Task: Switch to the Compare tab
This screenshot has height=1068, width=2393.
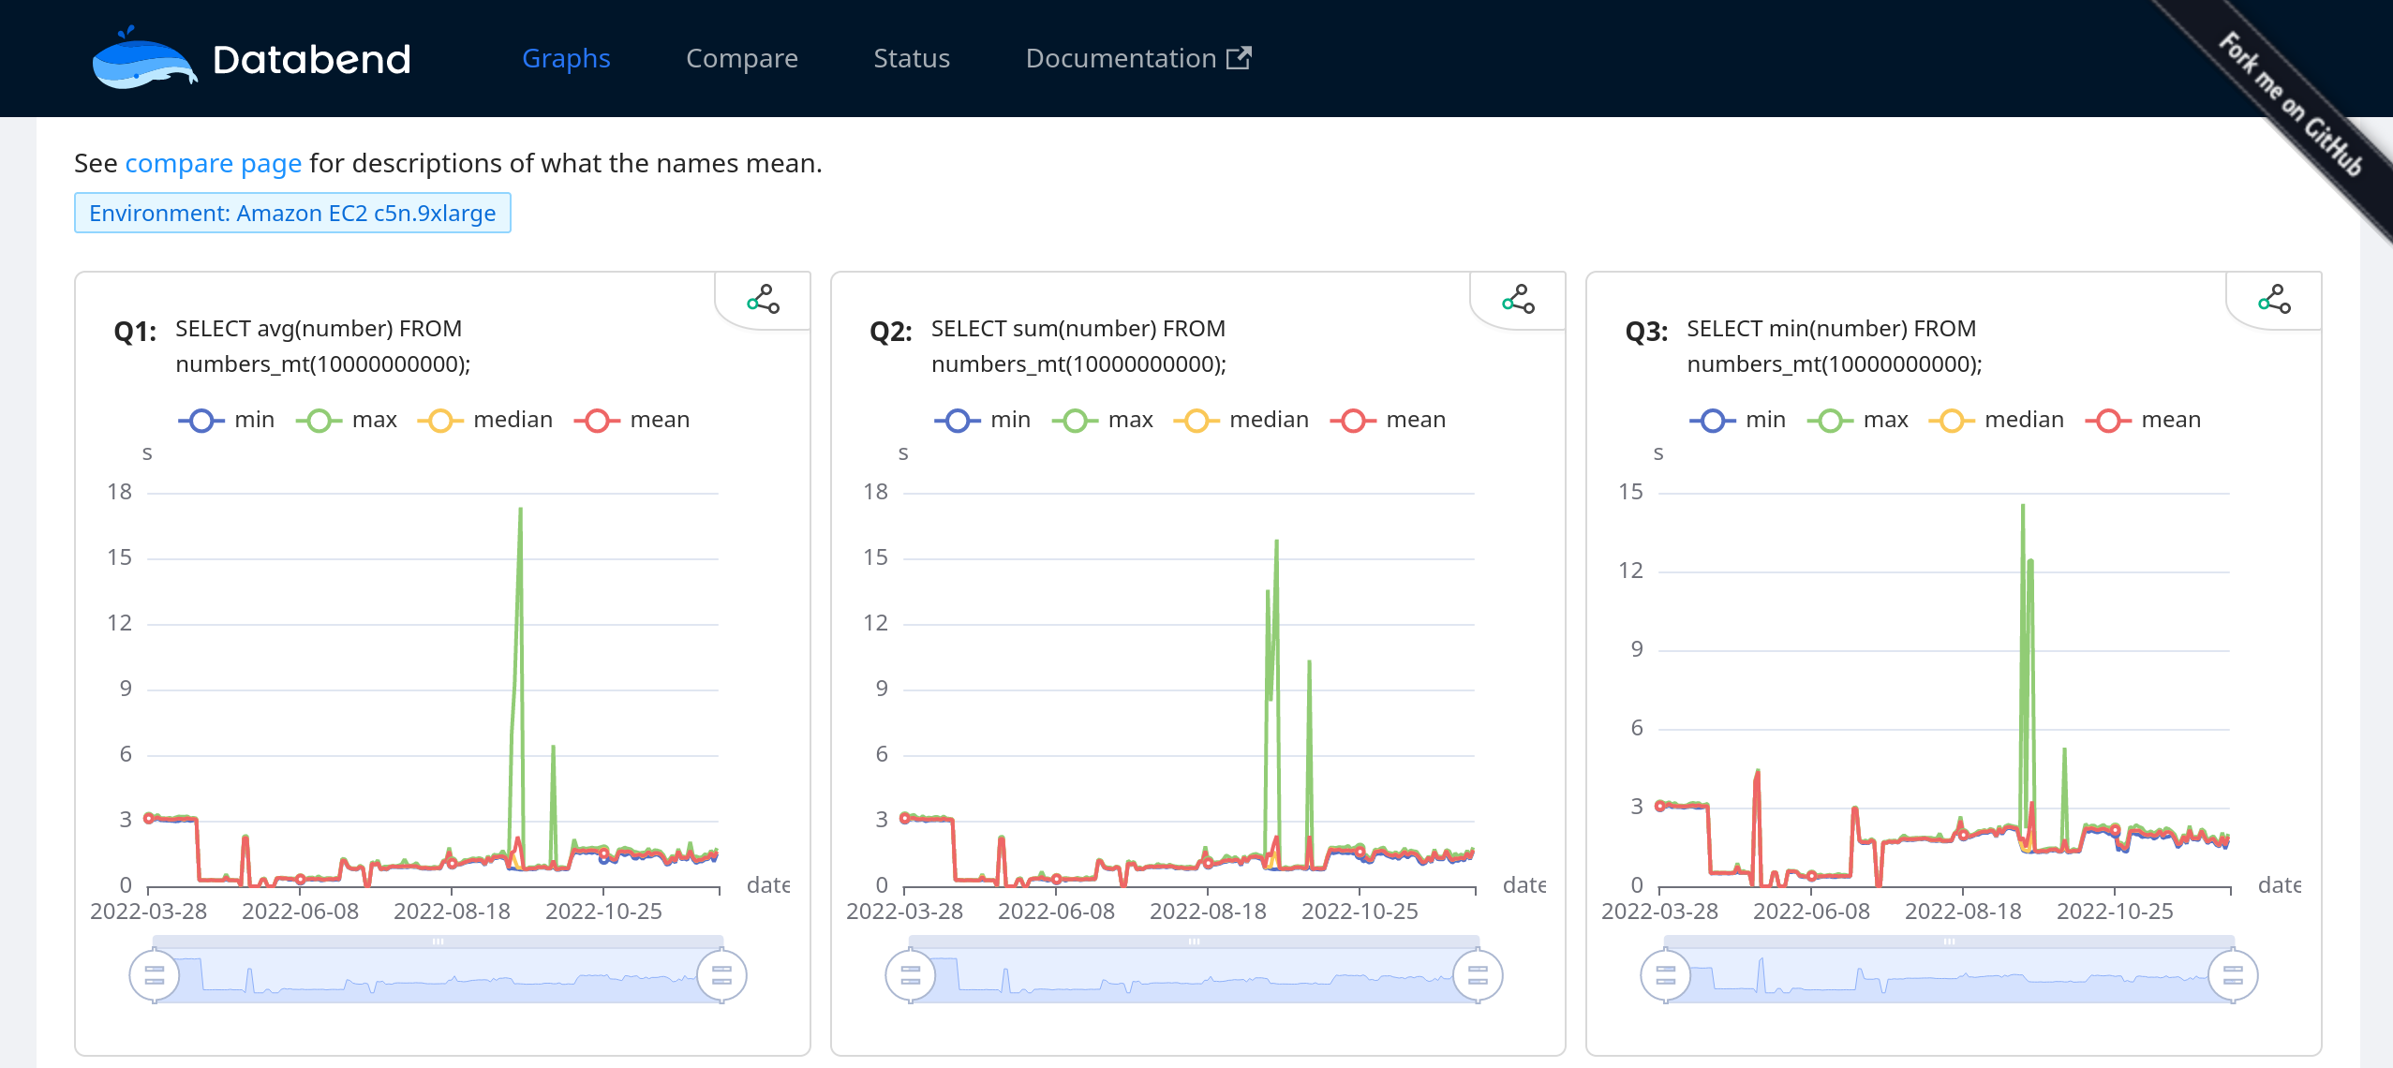Action: [x=741, y=58]
